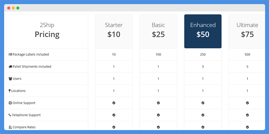Image resolution: width=269 pixels, height=134 pixels.
Task: Click the green maximize window button
Action: [x=18, y=8]
